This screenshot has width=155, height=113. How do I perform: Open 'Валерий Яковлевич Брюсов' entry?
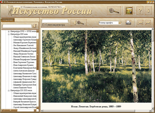click(x=24, y=101)
